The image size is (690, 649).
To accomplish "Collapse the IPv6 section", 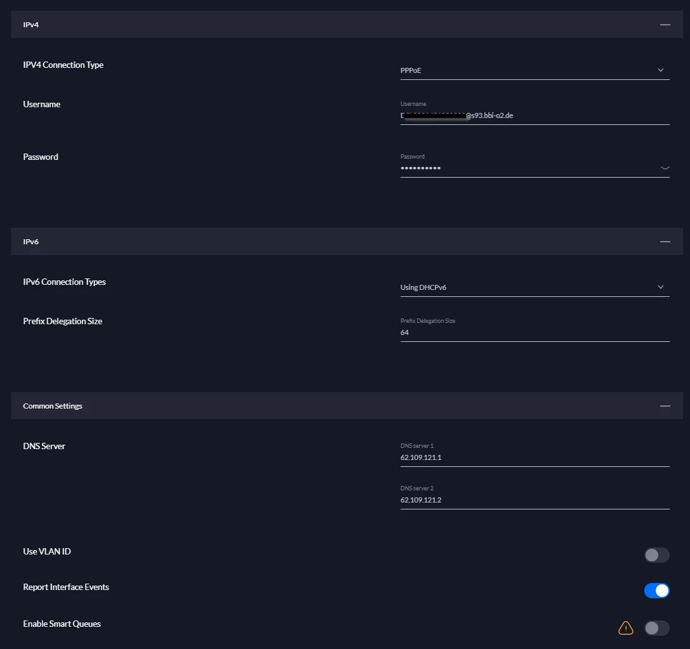I will click(665, 242).
